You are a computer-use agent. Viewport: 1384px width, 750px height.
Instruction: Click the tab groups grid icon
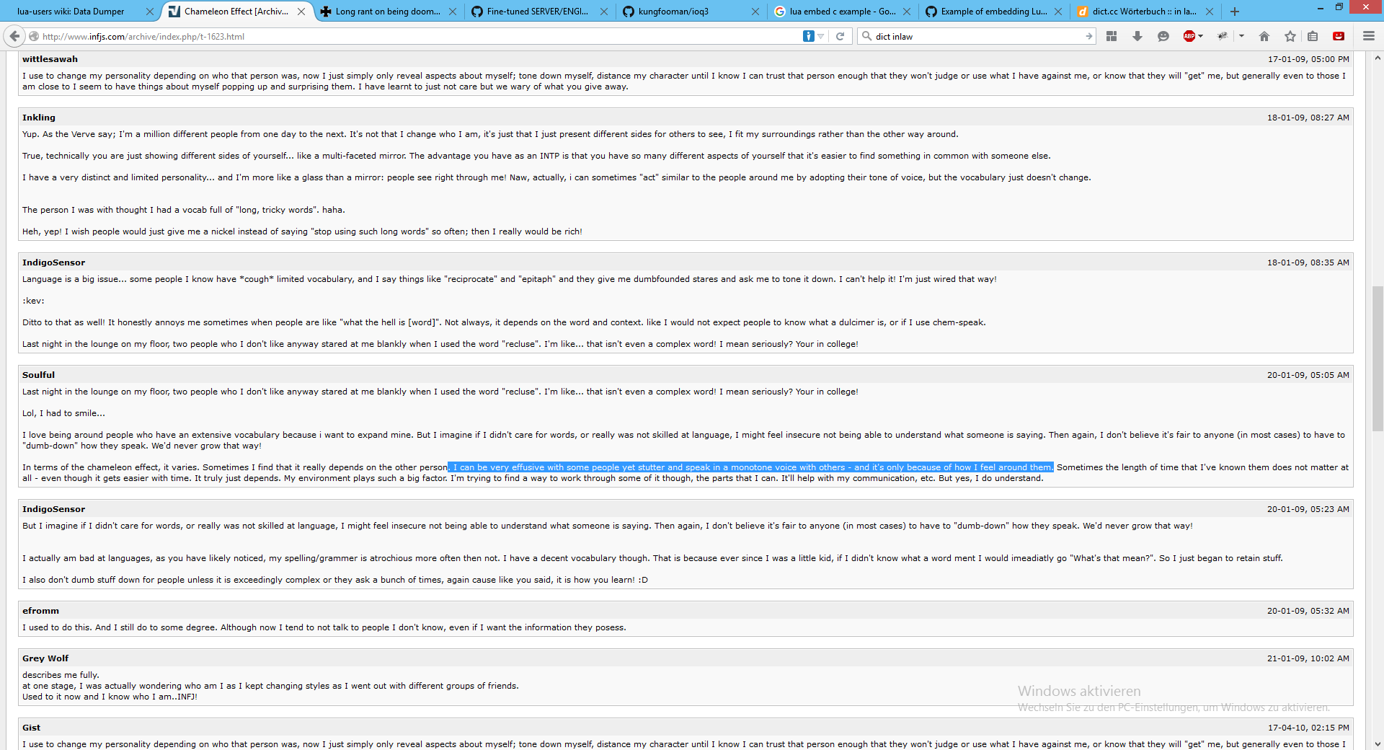pos(1112,36)
